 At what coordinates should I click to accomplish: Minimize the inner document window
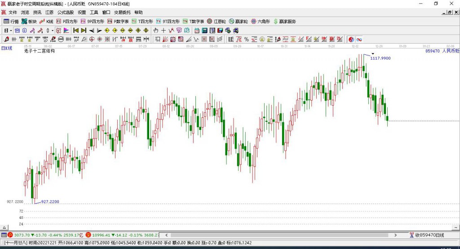click(444, 12)
